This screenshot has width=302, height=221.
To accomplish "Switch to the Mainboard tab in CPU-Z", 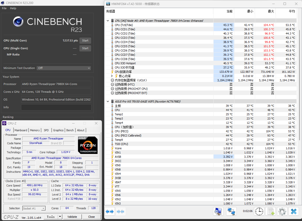I will [x=21, y=130].
